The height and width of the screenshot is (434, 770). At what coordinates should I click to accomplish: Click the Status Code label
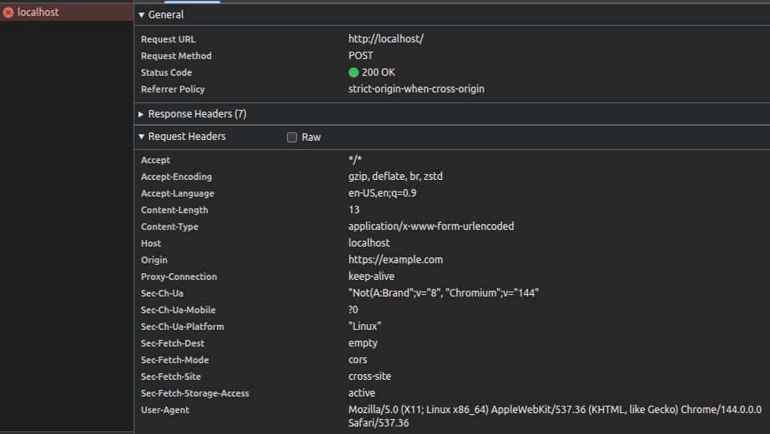click(167, 72)
